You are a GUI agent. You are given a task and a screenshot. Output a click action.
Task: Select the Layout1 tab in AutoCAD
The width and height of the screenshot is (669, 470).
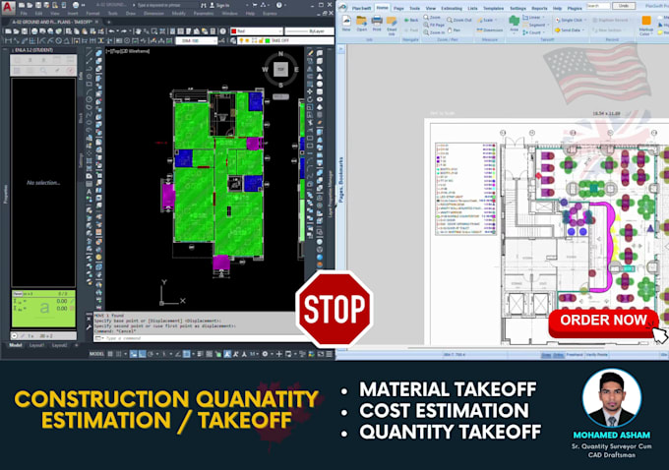[x=36, y=345]
